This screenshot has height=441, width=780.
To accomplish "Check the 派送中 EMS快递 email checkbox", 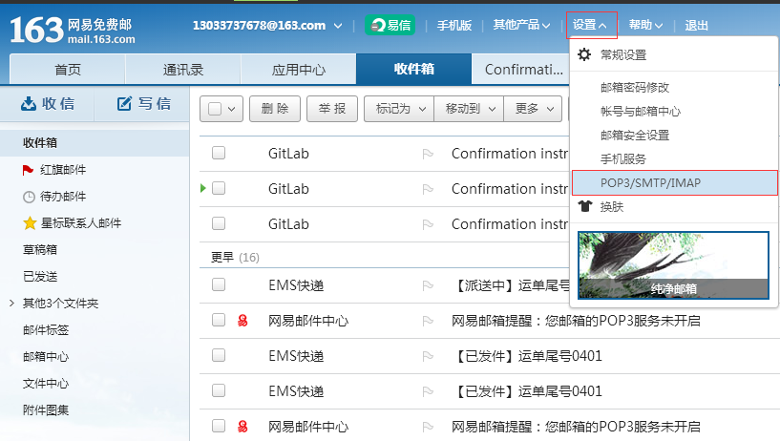I will point(219,284).
